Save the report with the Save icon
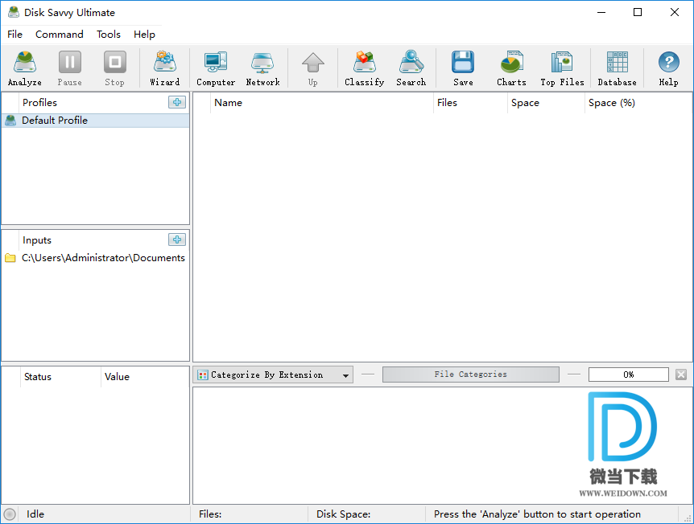 pyautogui.click(x=463, y=68)
